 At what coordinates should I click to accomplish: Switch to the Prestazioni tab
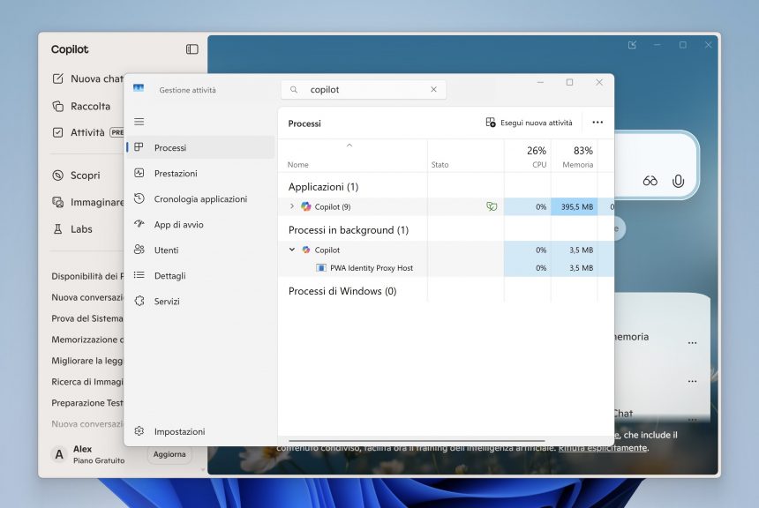click(176, 174)
